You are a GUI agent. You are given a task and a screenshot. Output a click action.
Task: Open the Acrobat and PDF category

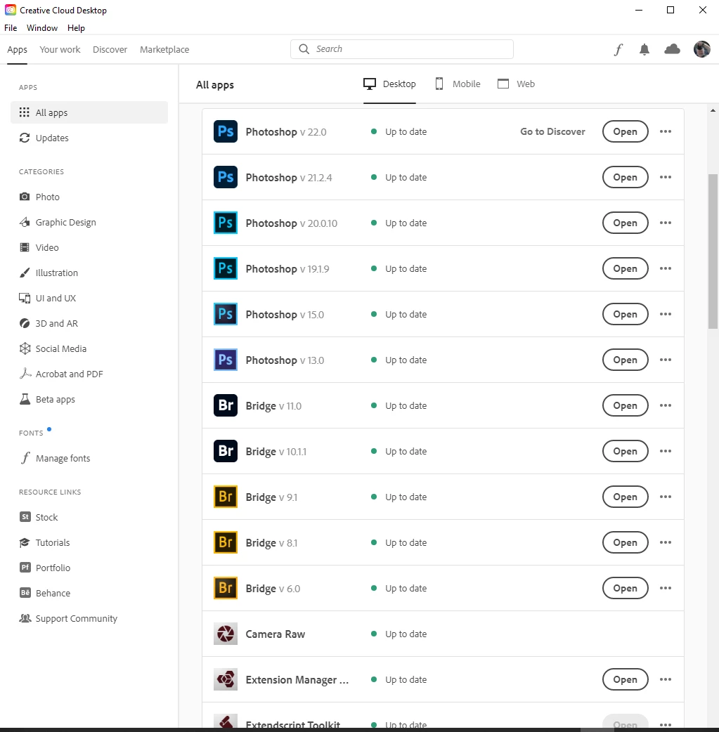coord(60,374)
